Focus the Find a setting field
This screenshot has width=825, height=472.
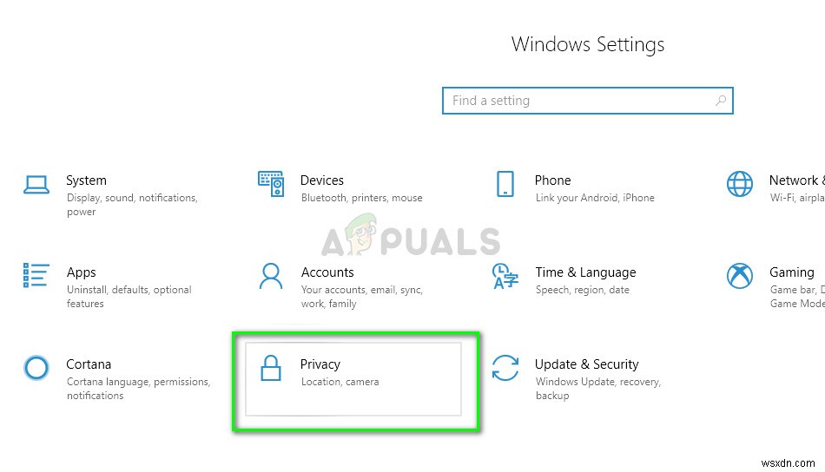click(588, 101)
